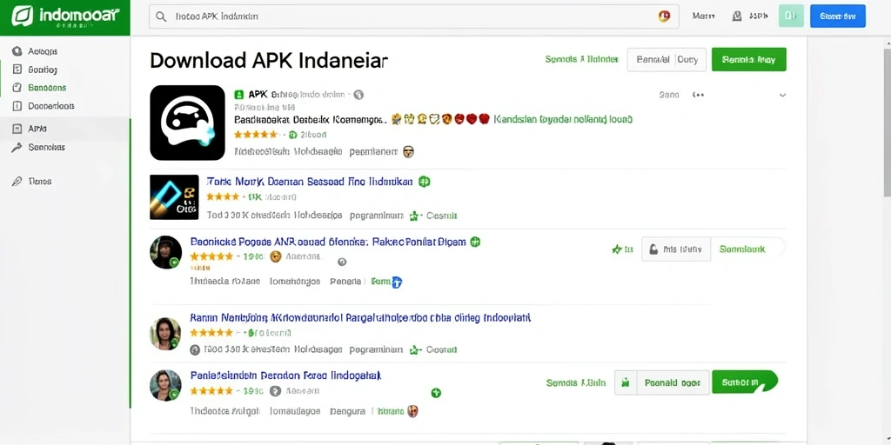
Task: Click the light green square header button
Action: pyautogui.click(x=791, y=17)
